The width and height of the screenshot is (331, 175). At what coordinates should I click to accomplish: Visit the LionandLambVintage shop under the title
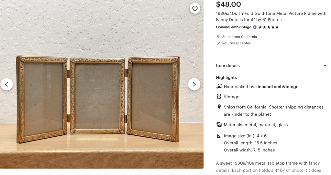234,27
